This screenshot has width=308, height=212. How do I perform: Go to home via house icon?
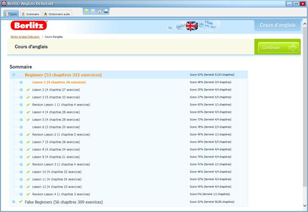[x=100, y=11]
